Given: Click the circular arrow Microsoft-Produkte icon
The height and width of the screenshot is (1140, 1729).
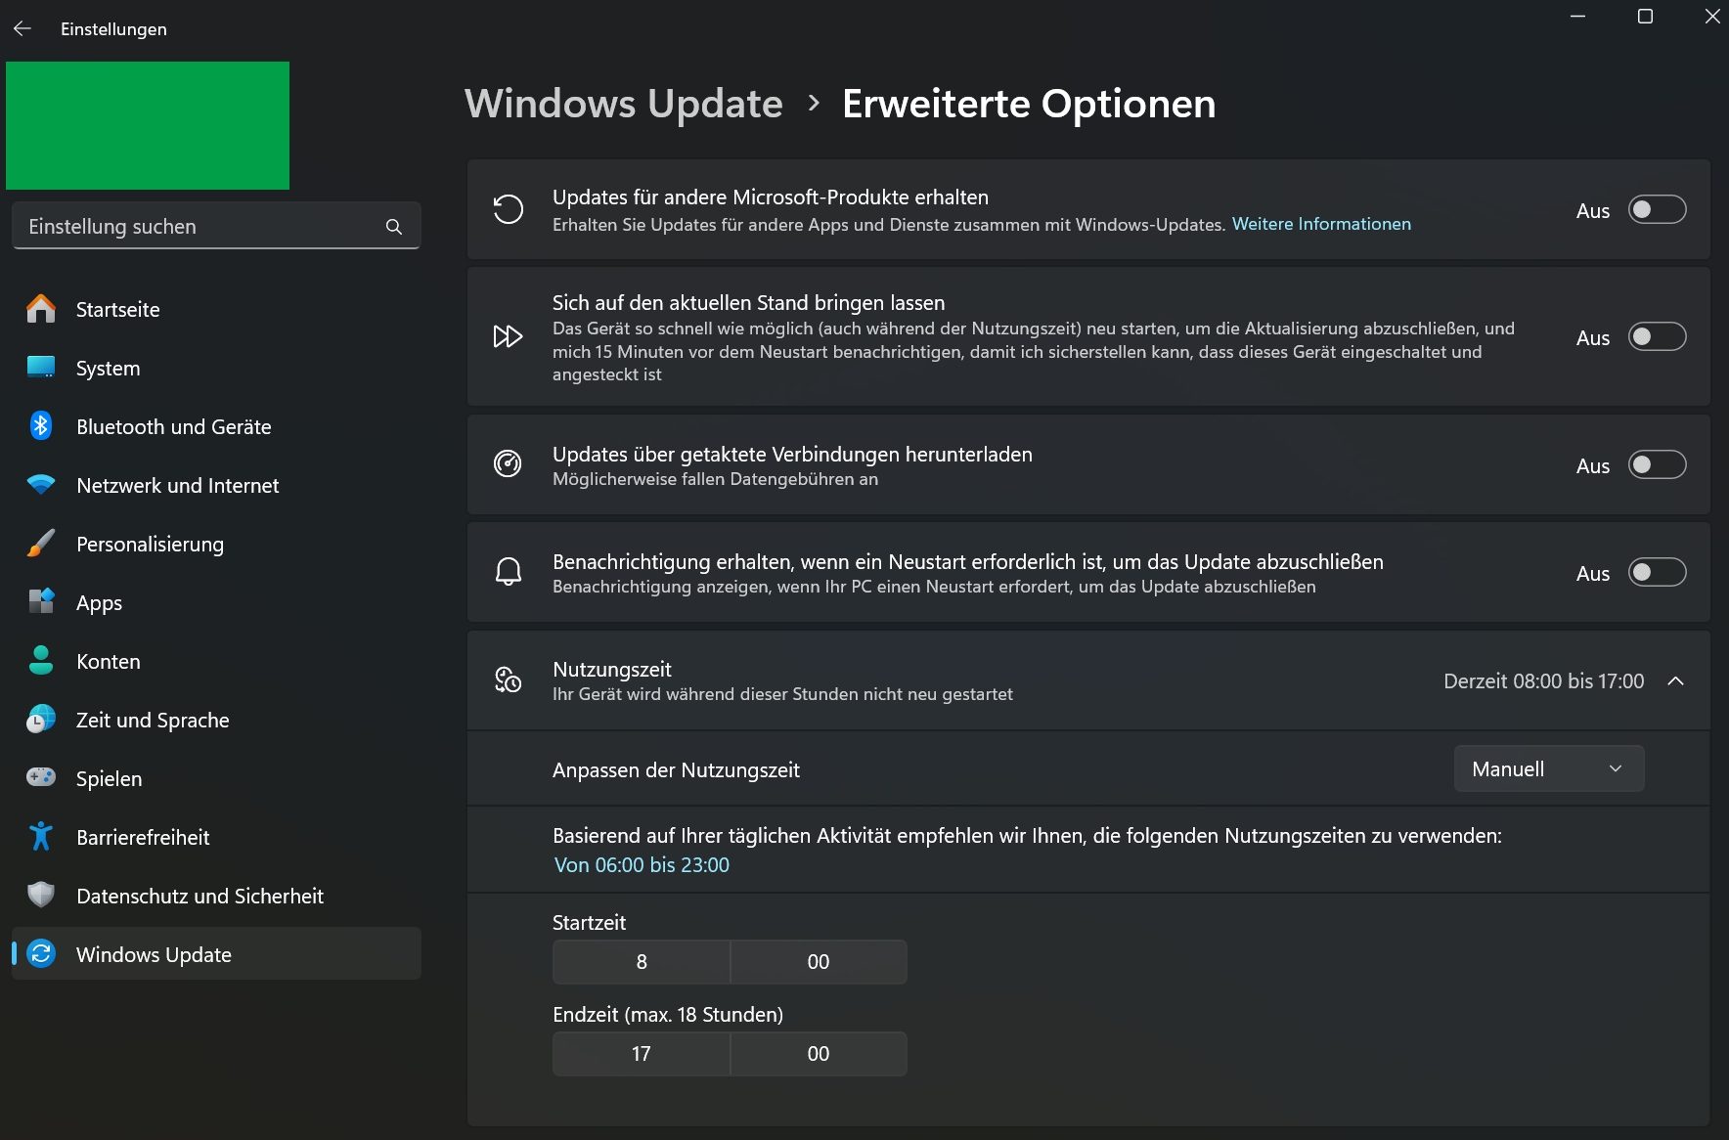Looking at the screenshot, I should click(x=509, y=209).
